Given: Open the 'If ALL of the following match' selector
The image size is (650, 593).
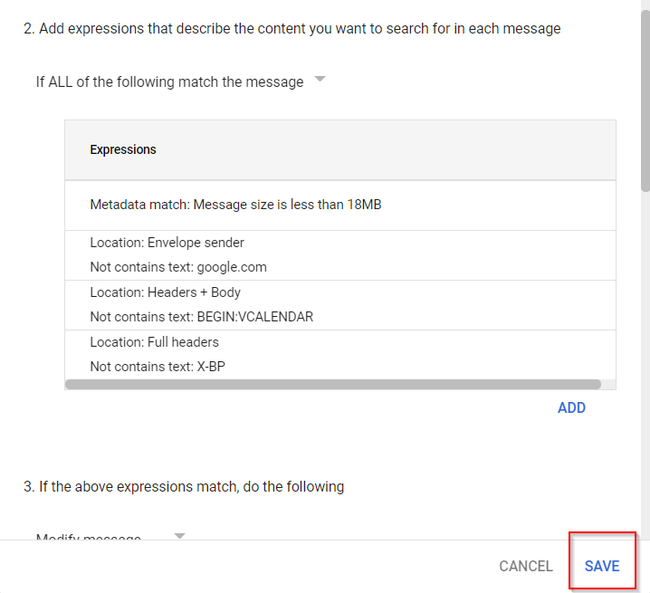Looking at the screenshot, I should [x=169, y=81].
